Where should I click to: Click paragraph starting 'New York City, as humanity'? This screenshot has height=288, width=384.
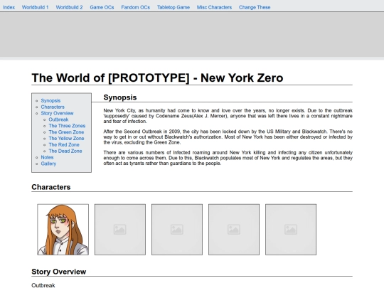[x=228, y=116]
